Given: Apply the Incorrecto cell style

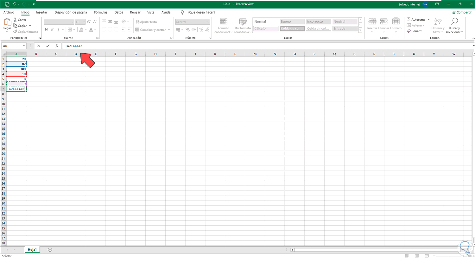Looking at the screenshot, I should 318,22.
